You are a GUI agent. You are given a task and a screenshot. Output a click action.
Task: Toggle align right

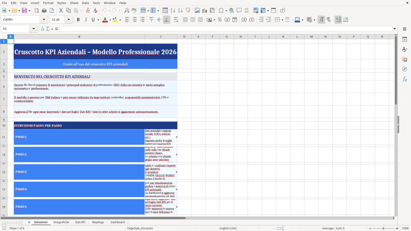[x=142, y=20]
